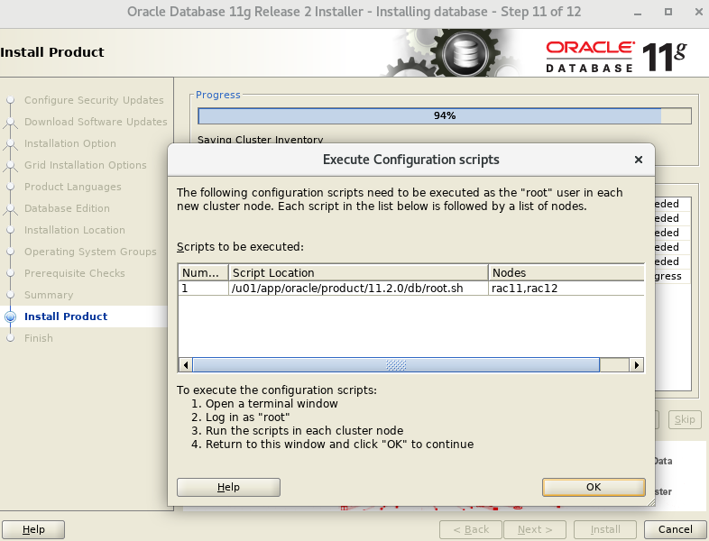Click OK in Execute Configuration scripts dialog

(x=594, y=487)
